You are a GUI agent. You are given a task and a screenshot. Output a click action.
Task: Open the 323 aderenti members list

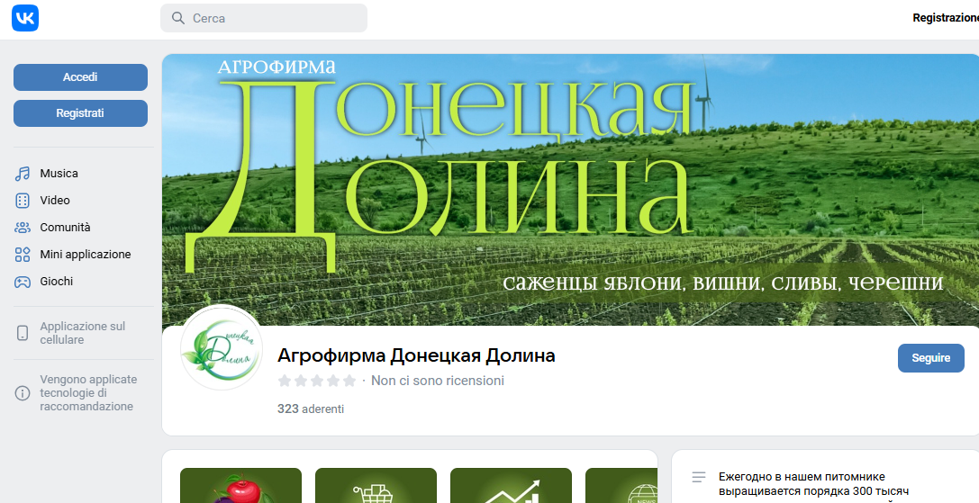(311, 409)
